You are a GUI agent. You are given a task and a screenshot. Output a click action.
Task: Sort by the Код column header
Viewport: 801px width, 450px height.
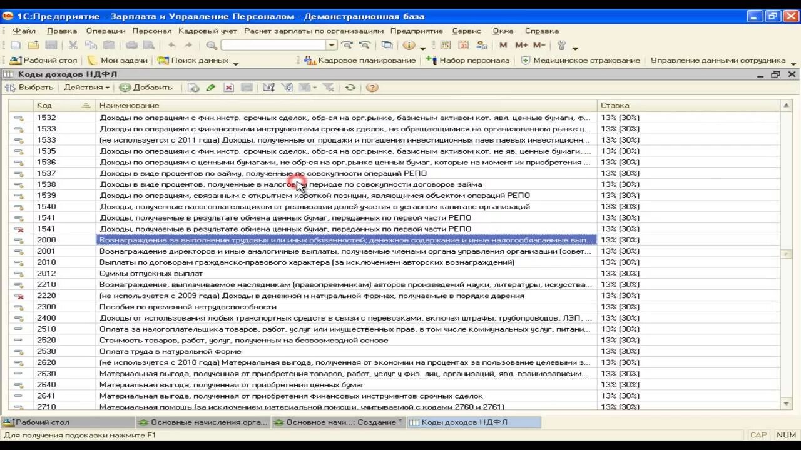pyautogui.click(x=64, y=105)
